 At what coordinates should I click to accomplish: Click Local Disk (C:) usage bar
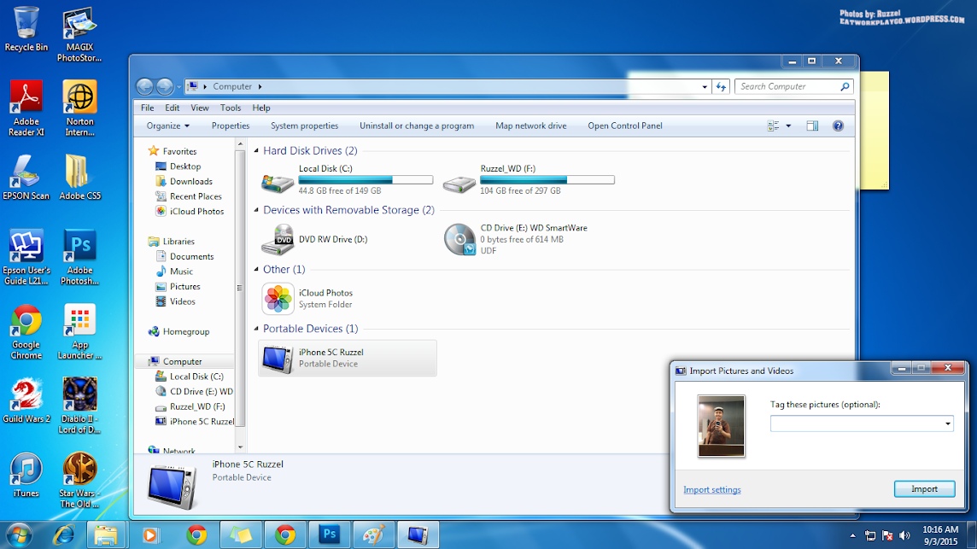click(x=366, y=179)
